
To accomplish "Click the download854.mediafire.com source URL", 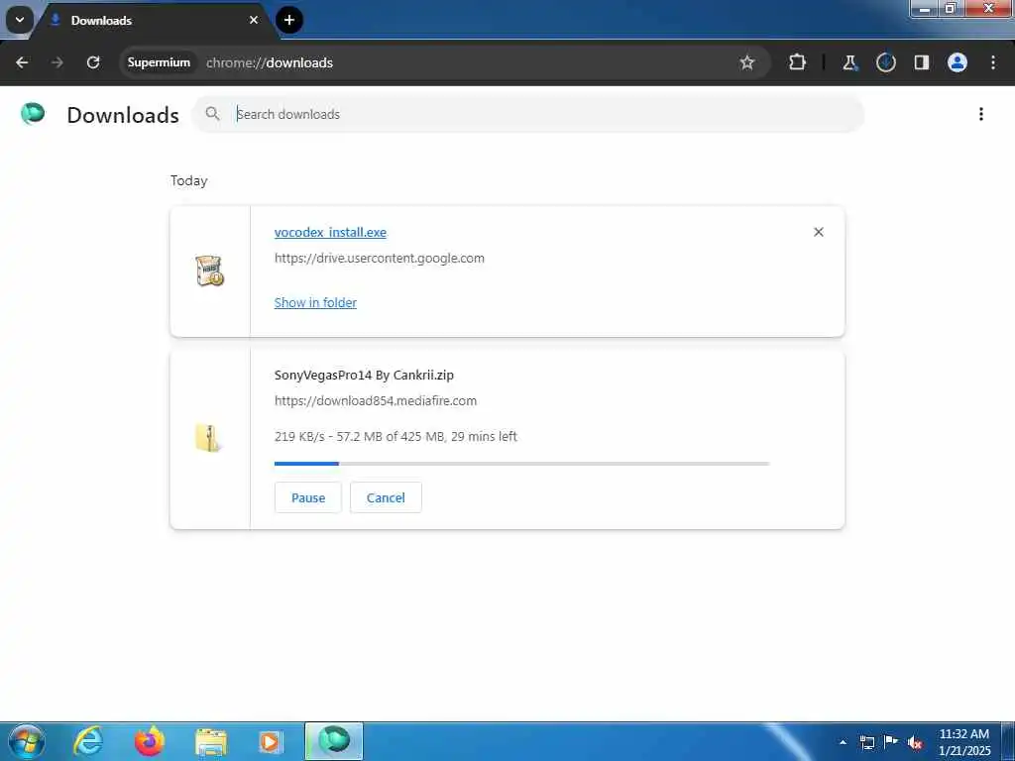I will coord(376,401).
